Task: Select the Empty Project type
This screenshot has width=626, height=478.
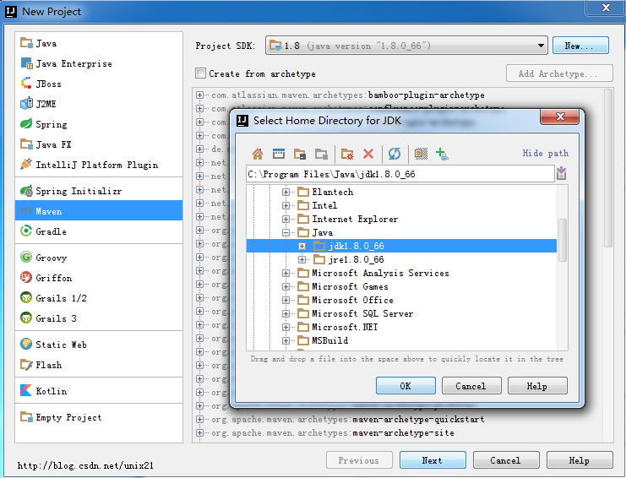Action: coord(99,417)
